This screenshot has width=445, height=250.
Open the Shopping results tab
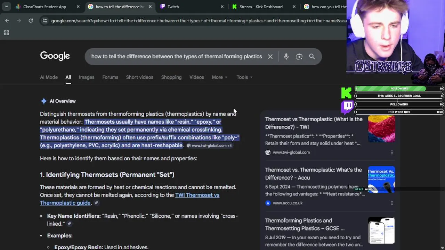[x=171, y=77]
